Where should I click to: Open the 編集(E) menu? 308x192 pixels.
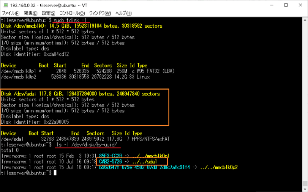click(30, 13)
